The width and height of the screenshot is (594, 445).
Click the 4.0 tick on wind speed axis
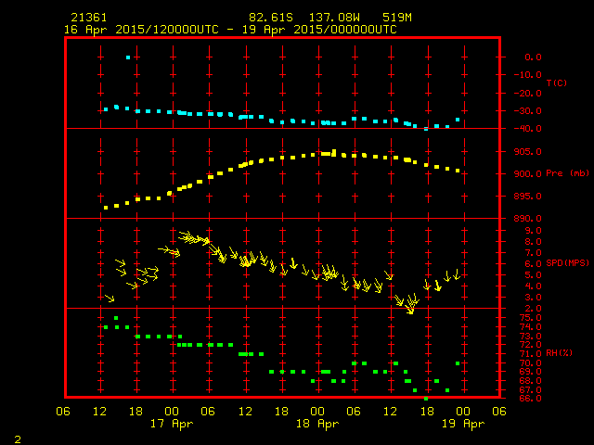coord(533,286)
